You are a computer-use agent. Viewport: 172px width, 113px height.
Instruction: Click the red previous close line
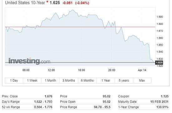[x=80, y=27]
